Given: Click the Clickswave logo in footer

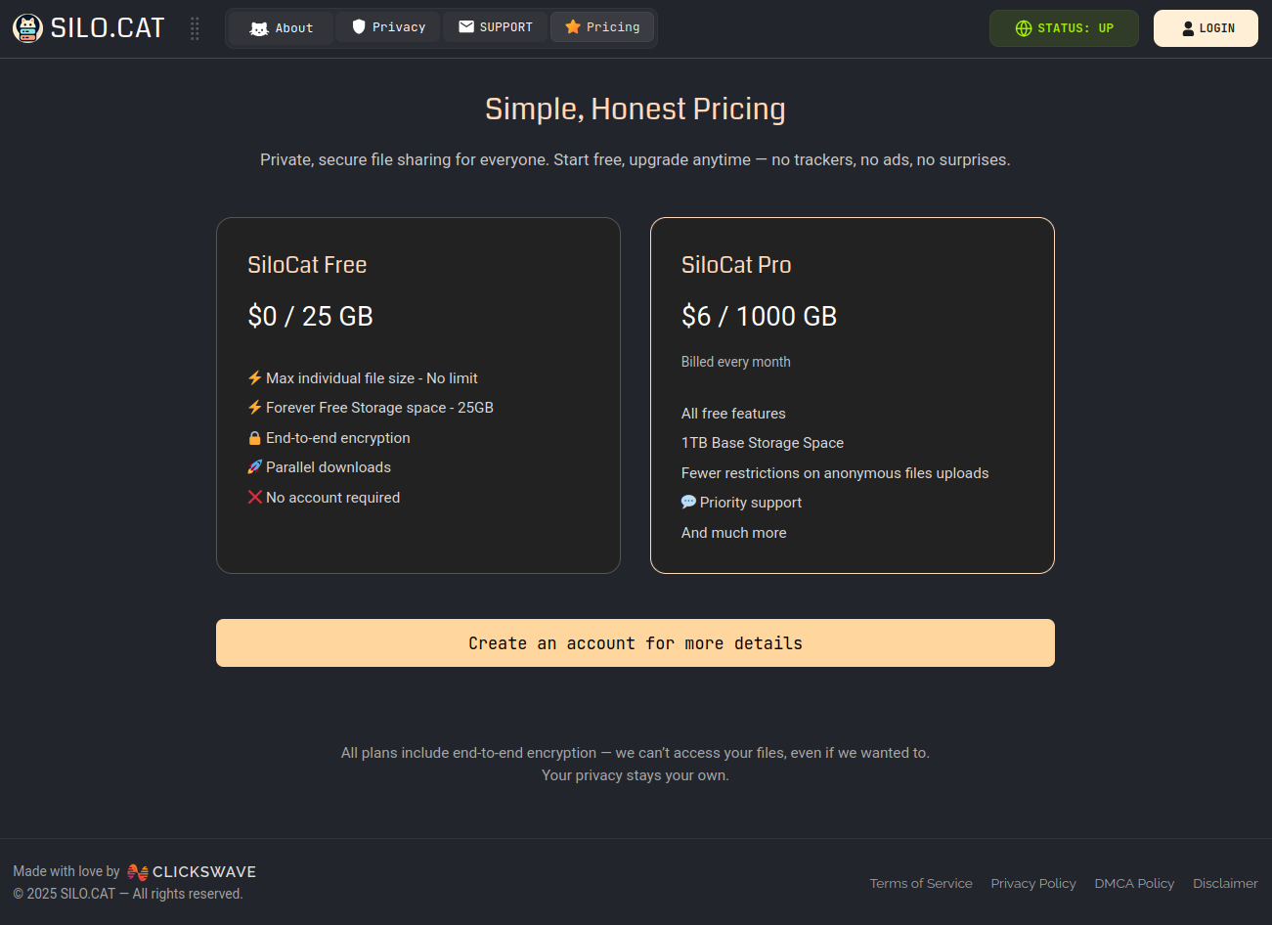Looking at the screenshot, I should (192, 871).
